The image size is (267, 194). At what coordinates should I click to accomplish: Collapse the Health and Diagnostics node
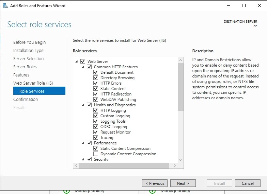coord(83,105)
